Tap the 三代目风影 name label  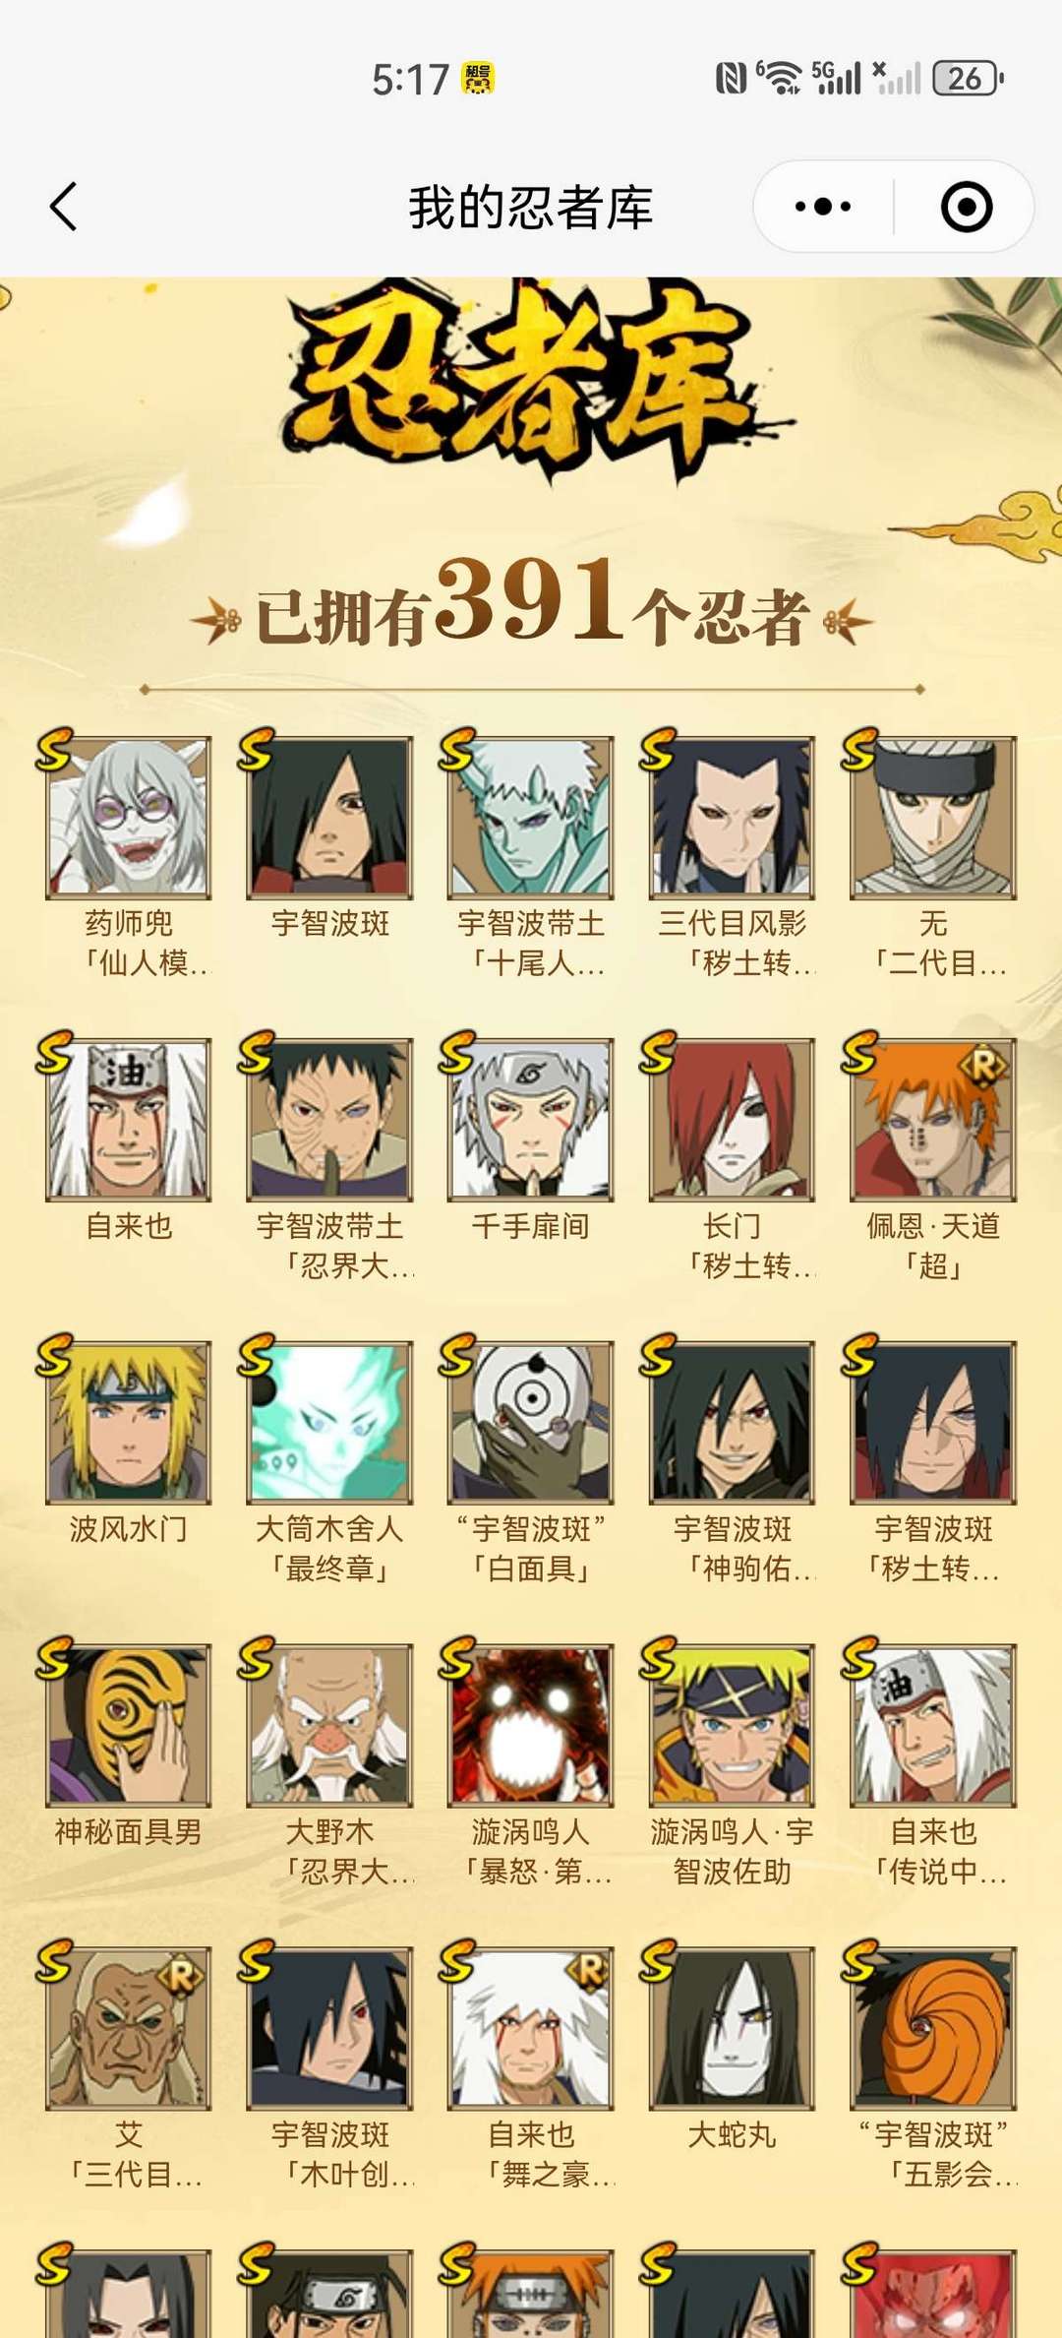(732, 923)
